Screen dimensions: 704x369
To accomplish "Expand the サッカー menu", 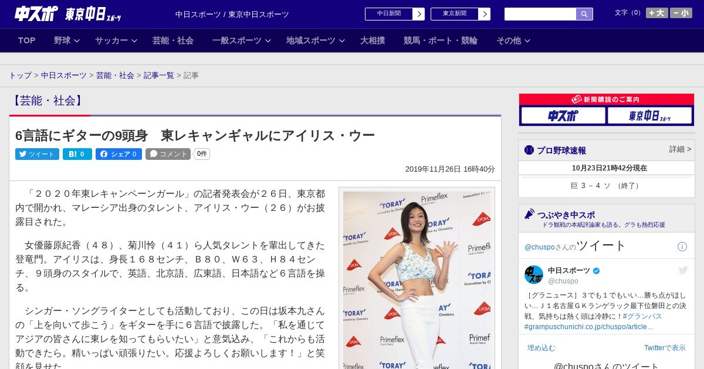I will pyautogui.click(x=116, y=40).
